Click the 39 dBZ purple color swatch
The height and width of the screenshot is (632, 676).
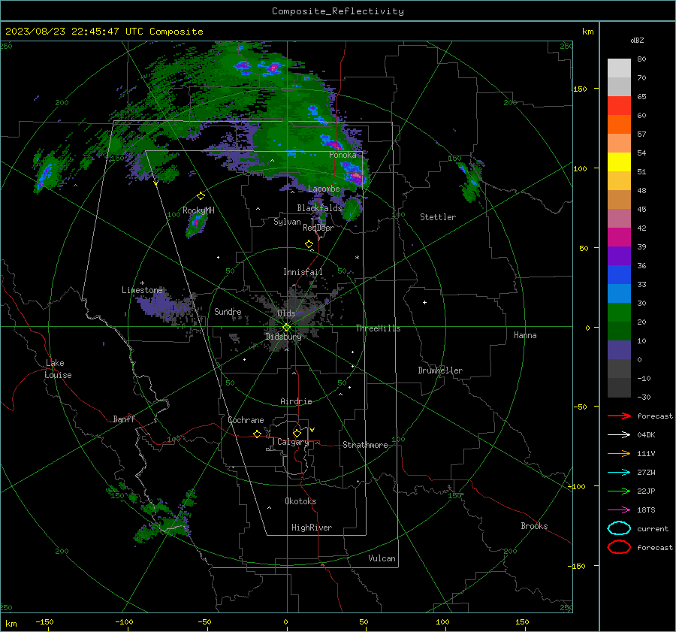619,256
